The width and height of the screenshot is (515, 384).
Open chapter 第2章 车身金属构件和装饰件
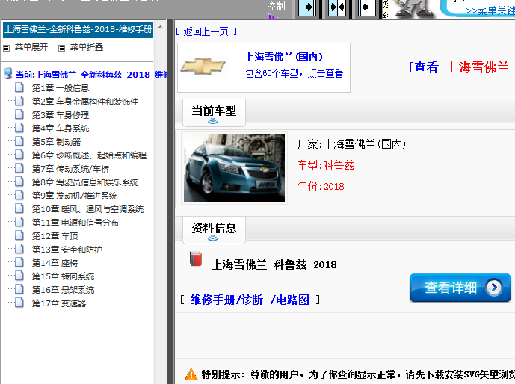click(x=85, y=102)
